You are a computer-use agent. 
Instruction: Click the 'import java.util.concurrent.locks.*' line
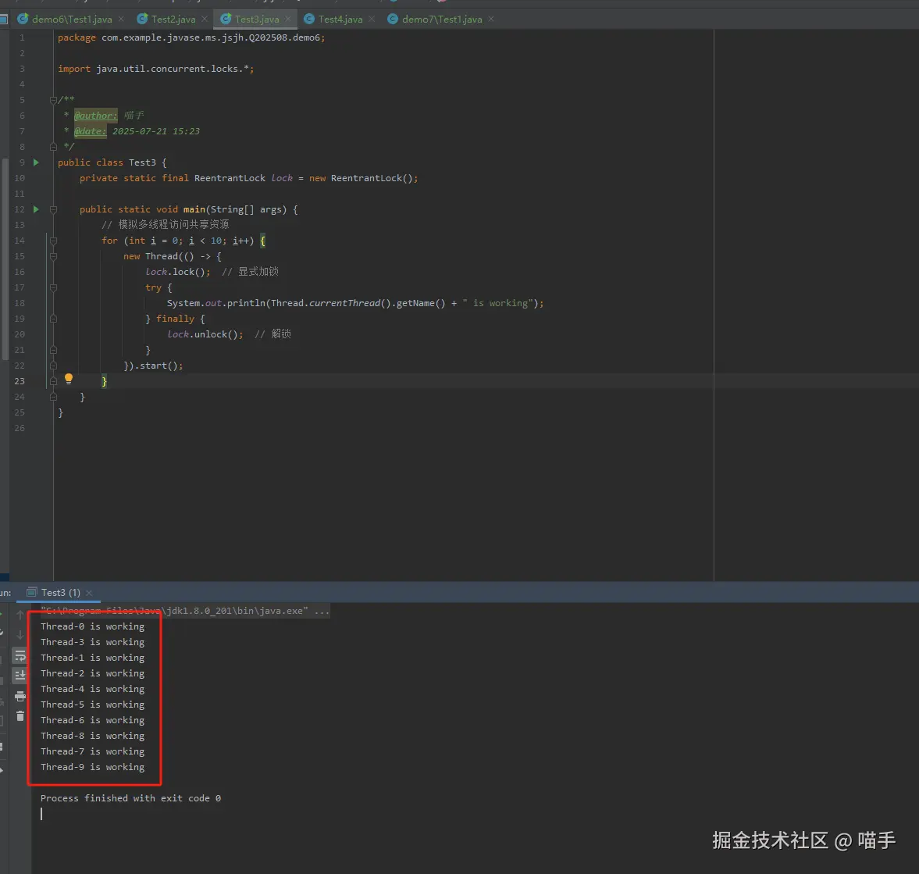(x=156, y=69)
